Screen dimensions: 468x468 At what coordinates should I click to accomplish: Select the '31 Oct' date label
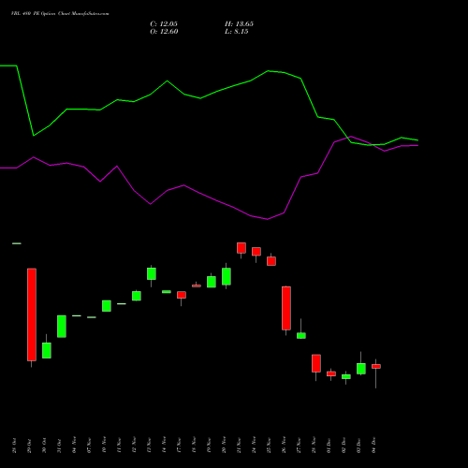59,446
